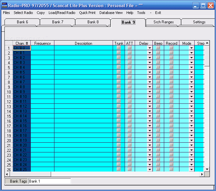Screen dimensions: 216x191
Task: Click the horizontal scrollbar right arrow
Action: coord(202,174)
